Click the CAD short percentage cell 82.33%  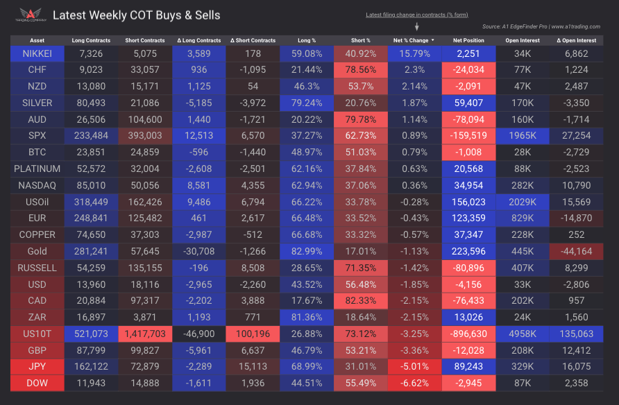pyautogui.click(x=361, y=300)
